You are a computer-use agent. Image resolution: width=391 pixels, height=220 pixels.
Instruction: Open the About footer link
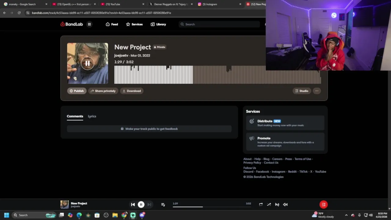[247, 159]
